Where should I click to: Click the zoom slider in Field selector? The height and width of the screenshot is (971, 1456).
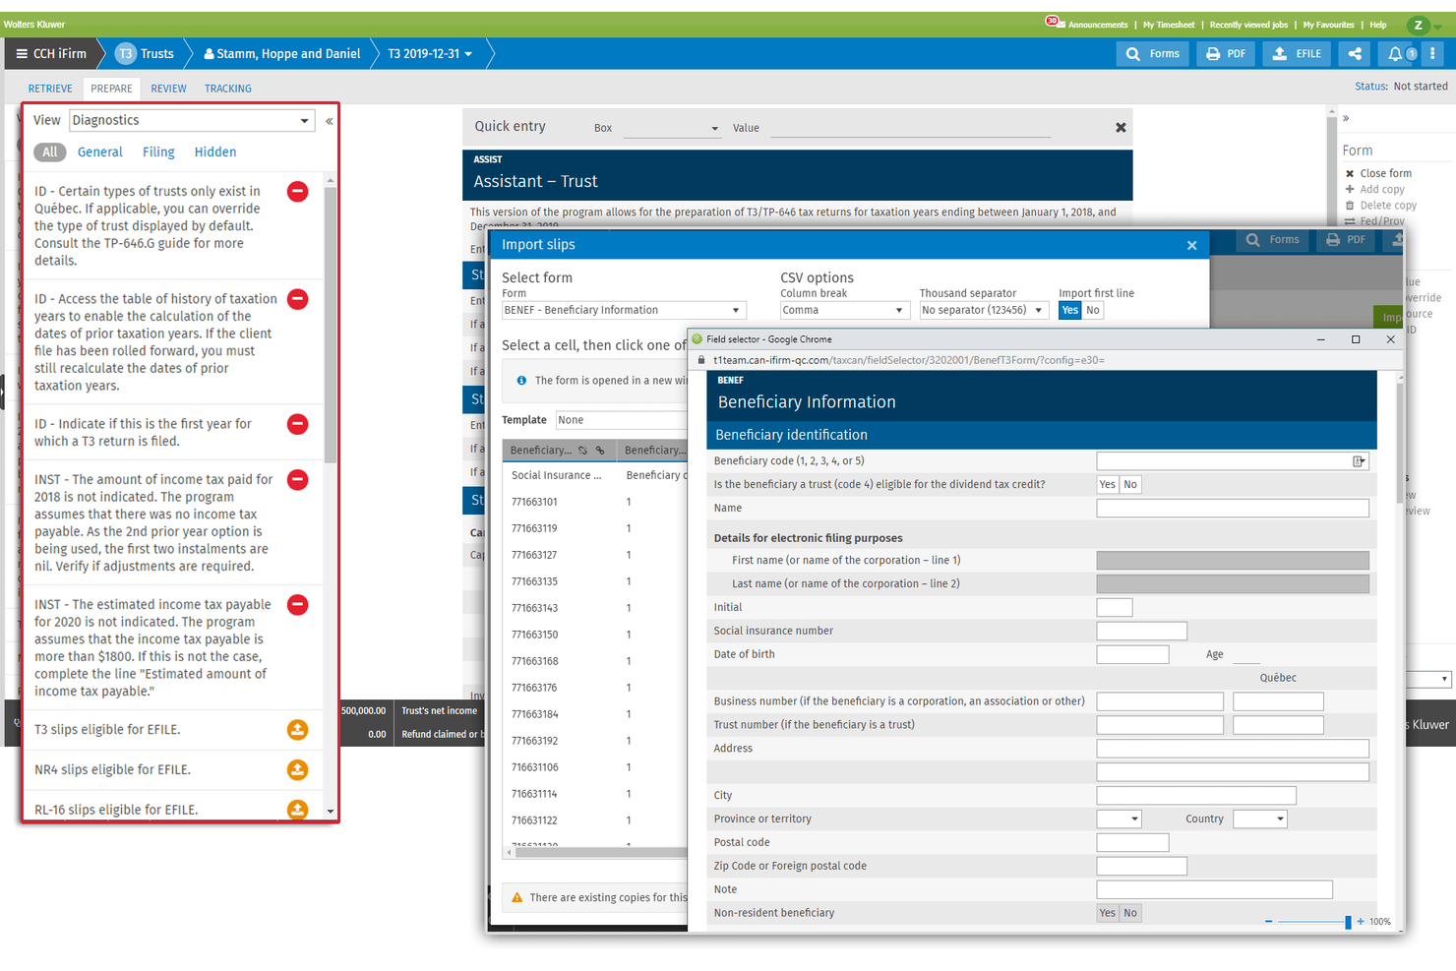tap(1313, 922)
